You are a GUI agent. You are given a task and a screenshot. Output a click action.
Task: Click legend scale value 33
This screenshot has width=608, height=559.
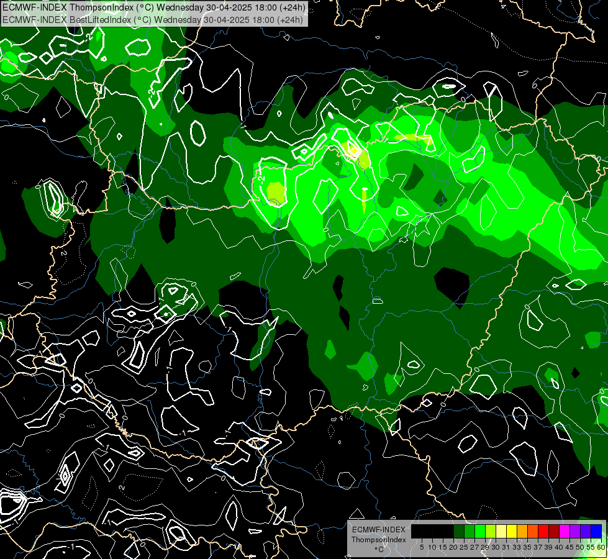click(517, 547)
